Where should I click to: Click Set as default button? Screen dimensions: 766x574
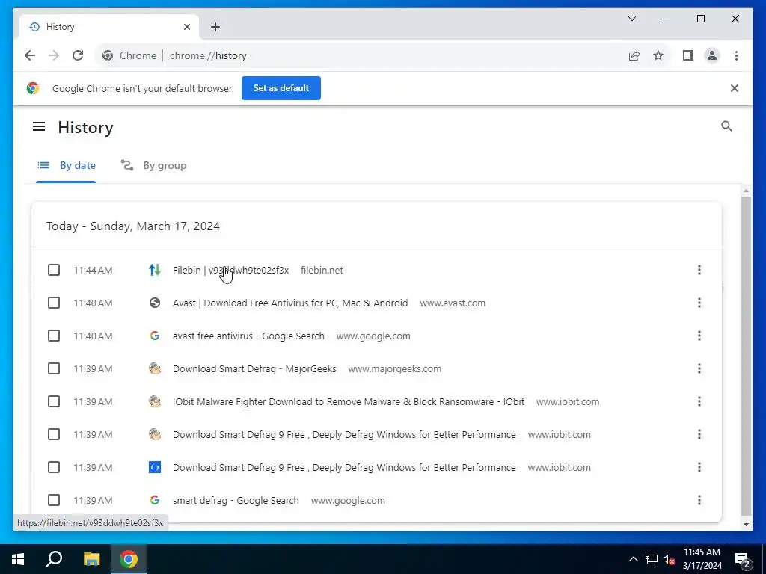click(x=281, y=88)
